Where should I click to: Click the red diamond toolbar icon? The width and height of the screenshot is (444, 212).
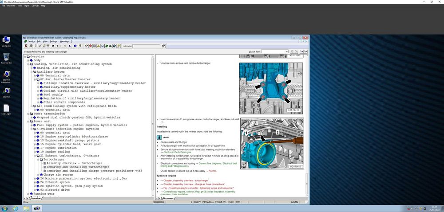pos(90,46)
